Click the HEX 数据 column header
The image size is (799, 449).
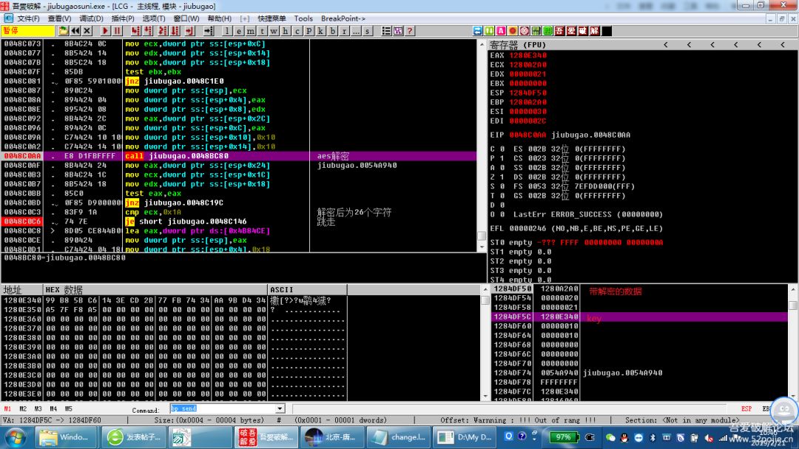tap(64, 290)
